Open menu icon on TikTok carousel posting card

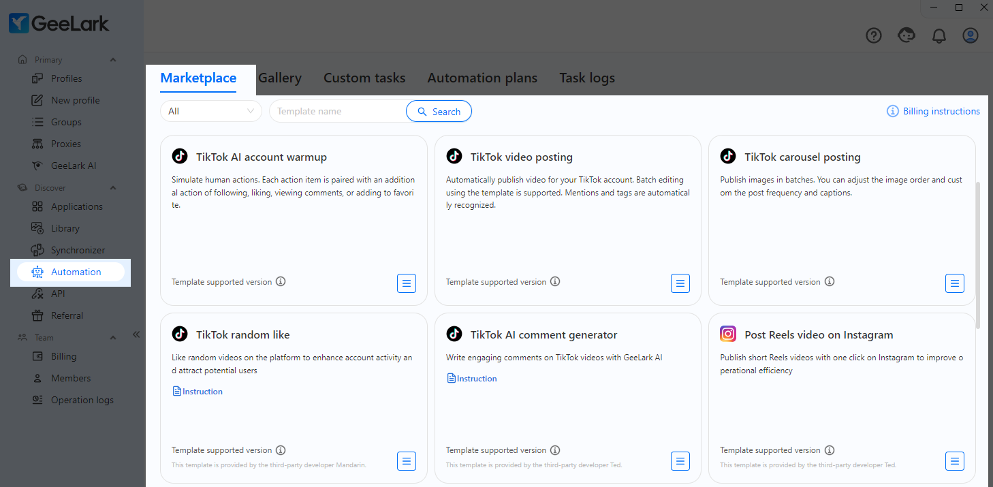955,283
